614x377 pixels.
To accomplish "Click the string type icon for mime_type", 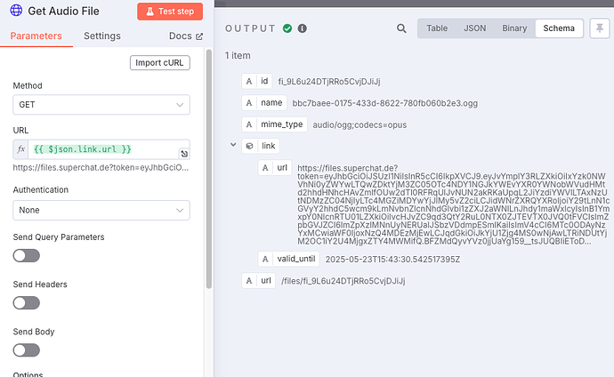I will 249,124.
